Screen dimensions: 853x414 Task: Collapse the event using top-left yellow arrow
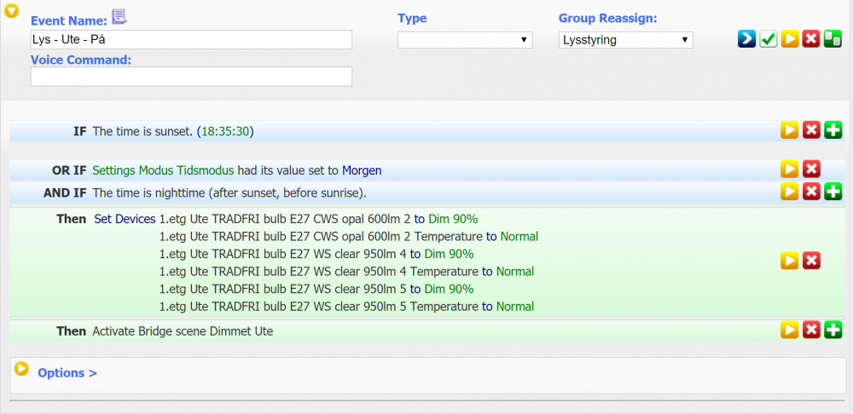[12, 12]
